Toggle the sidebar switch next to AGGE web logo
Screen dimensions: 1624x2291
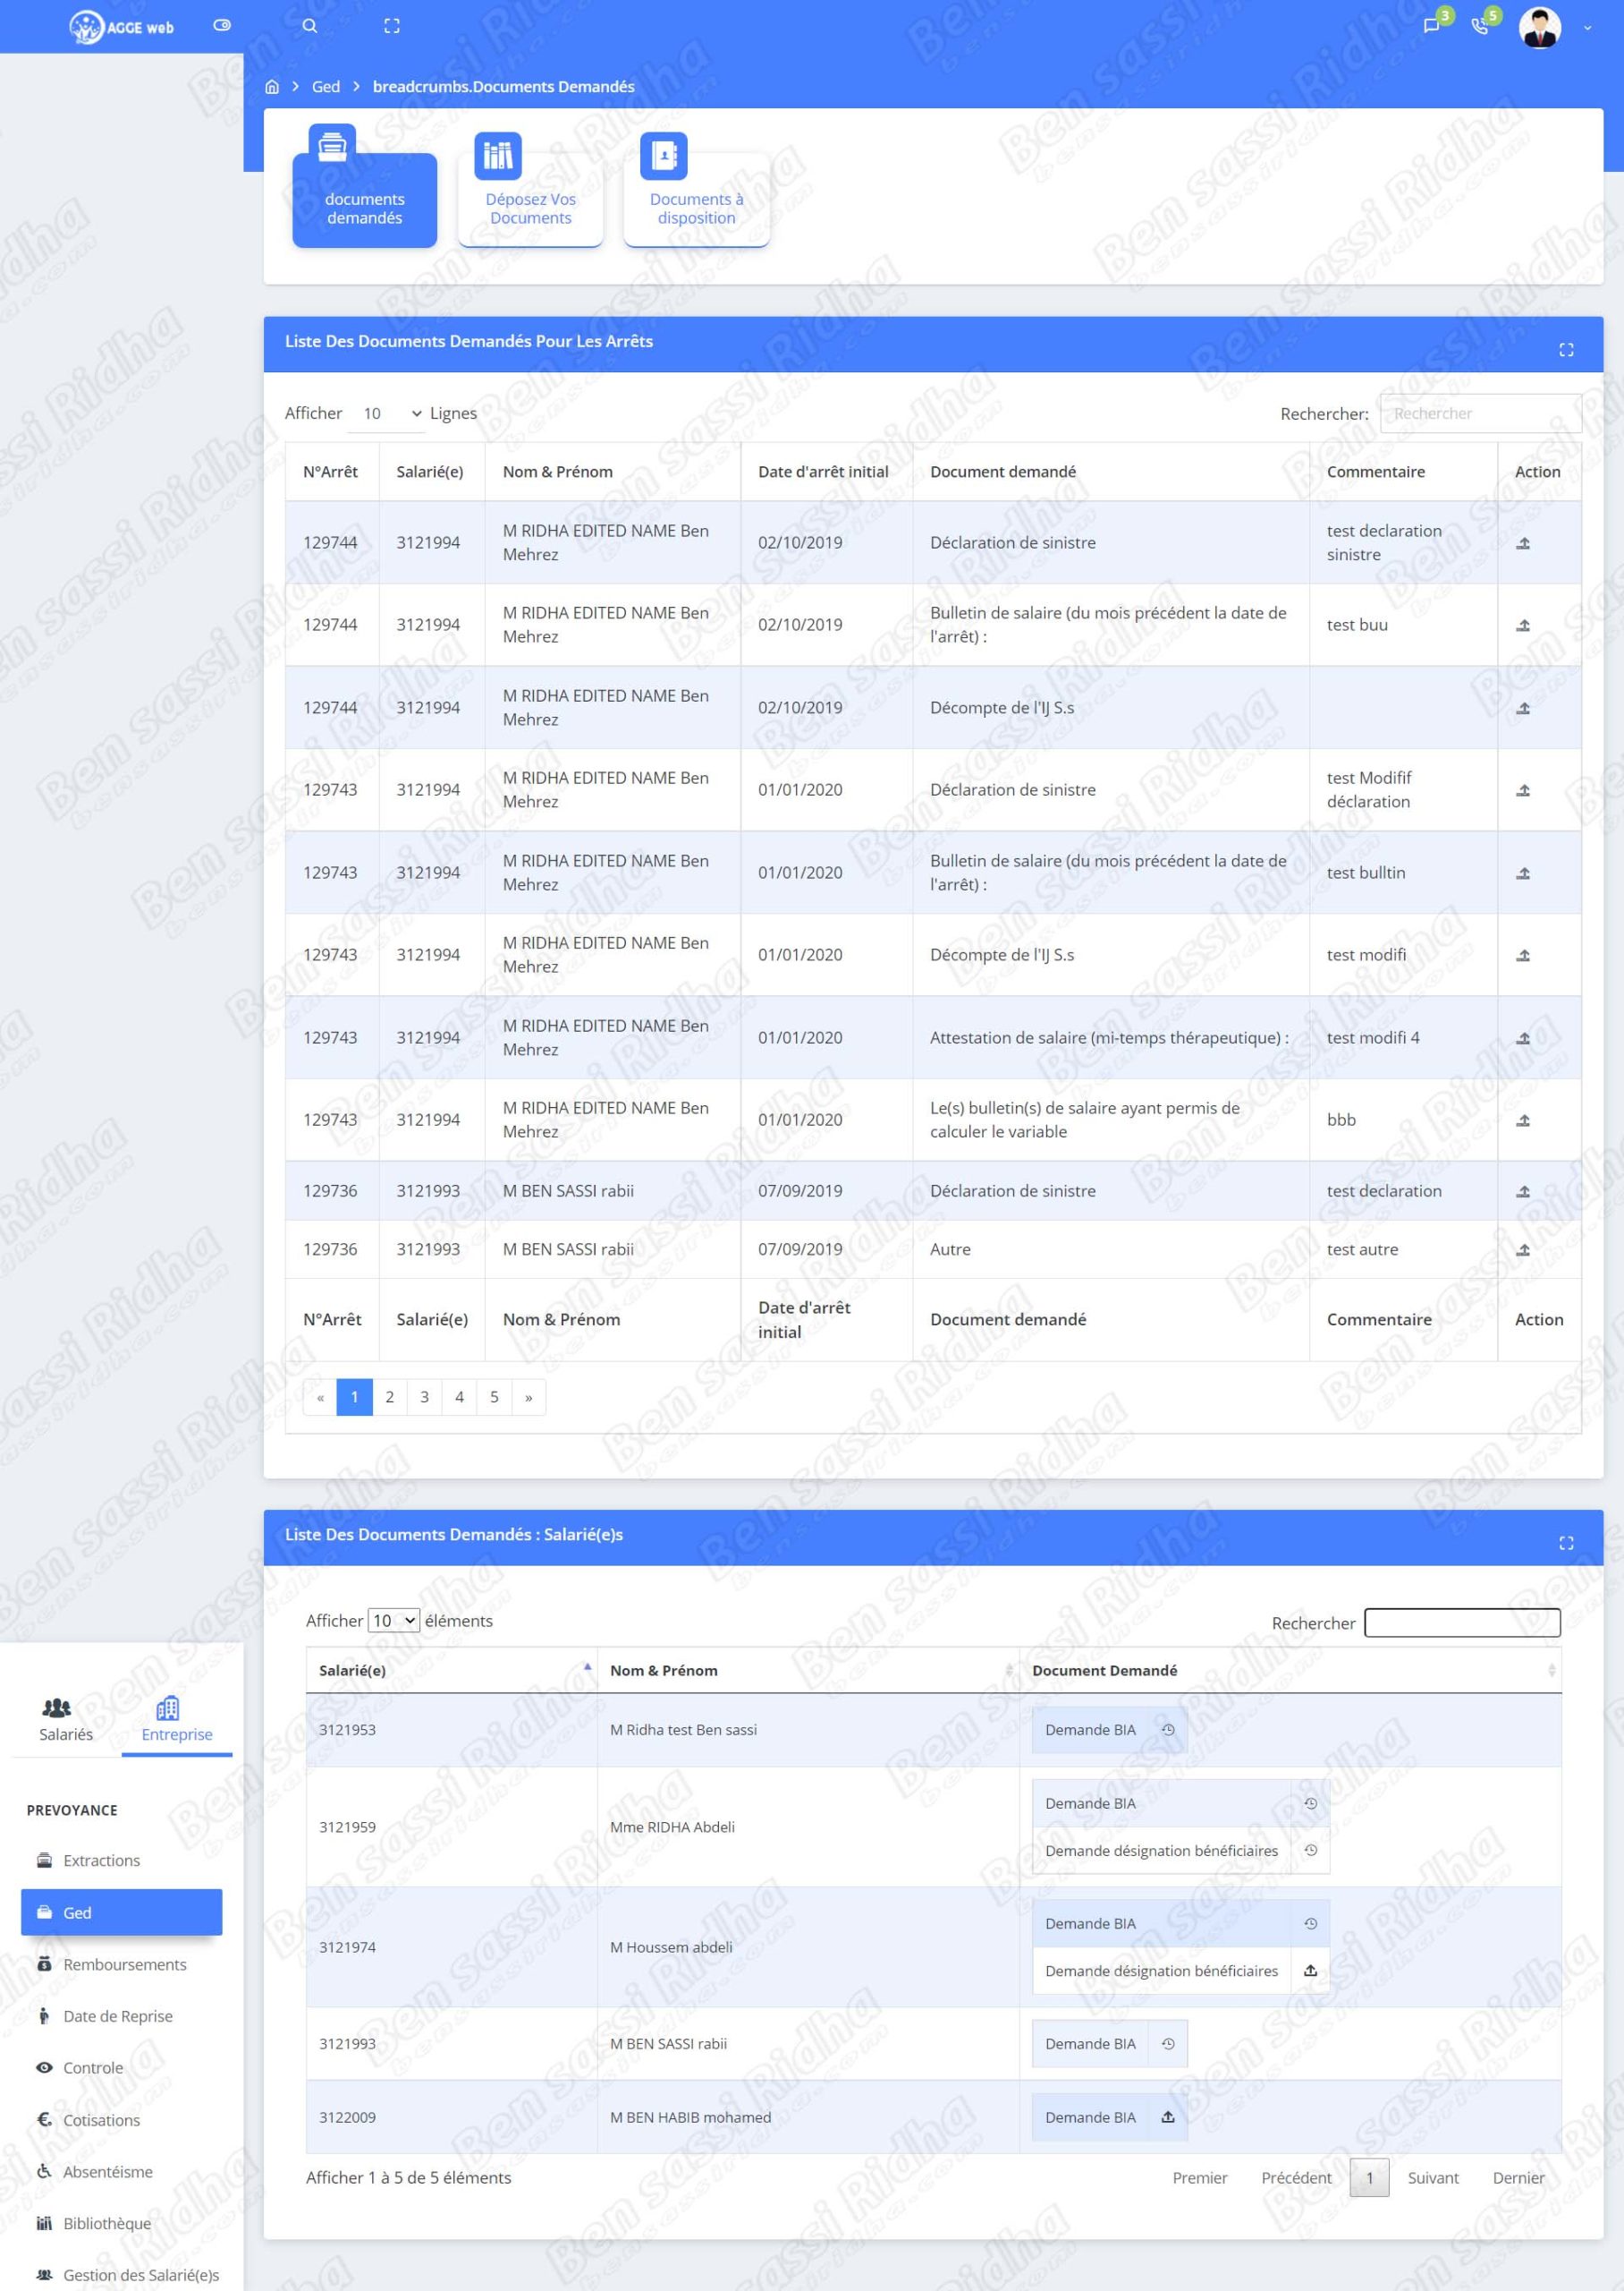pyautogui.click(x=222, y=26)
